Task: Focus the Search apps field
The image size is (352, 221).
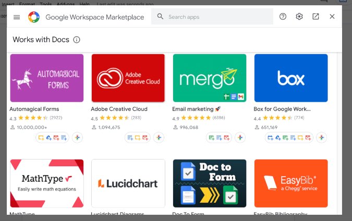Action: (x=212, y=17)
